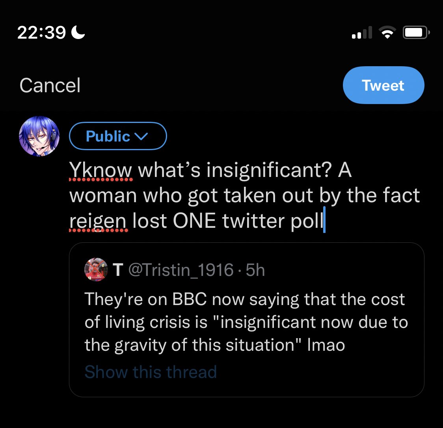
Task: Cancel composing the tweet
Action: [50, 85]
